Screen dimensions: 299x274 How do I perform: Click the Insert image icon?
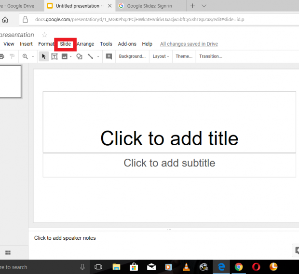coord(64,56)
